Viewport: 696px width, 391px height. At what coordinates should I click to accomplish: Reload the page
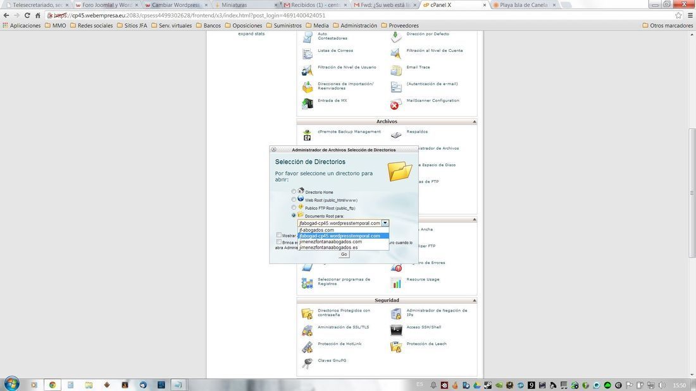[27, 15]
